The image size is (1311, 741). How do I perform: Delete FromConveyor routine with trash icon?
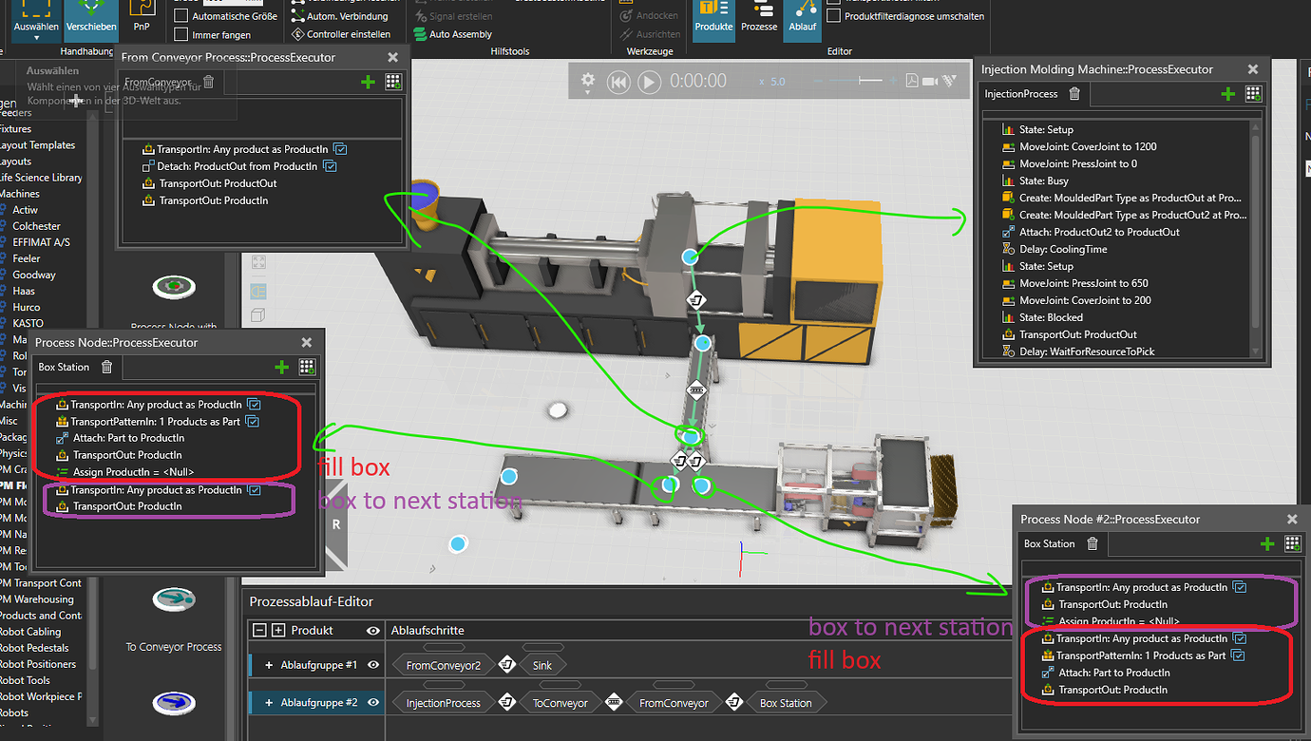tap(208, 83)
